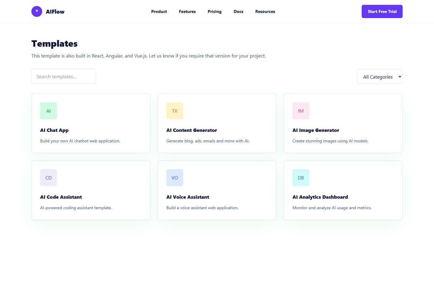
Task: Open the AI Voice Assistant title
Action: click(188, 197)
